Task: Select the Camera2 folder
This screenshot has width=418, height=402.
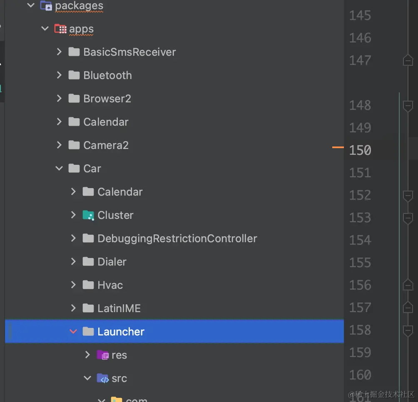Action: [x=106, y=145]
